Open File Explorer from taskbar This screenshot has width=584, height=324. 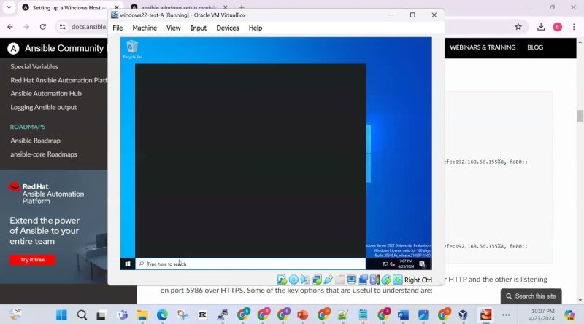(x=142, y=315)
